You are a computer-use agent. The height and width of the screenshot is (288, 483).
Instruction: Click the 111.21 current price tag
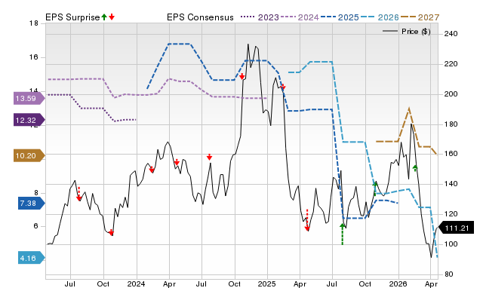point(456,228)
